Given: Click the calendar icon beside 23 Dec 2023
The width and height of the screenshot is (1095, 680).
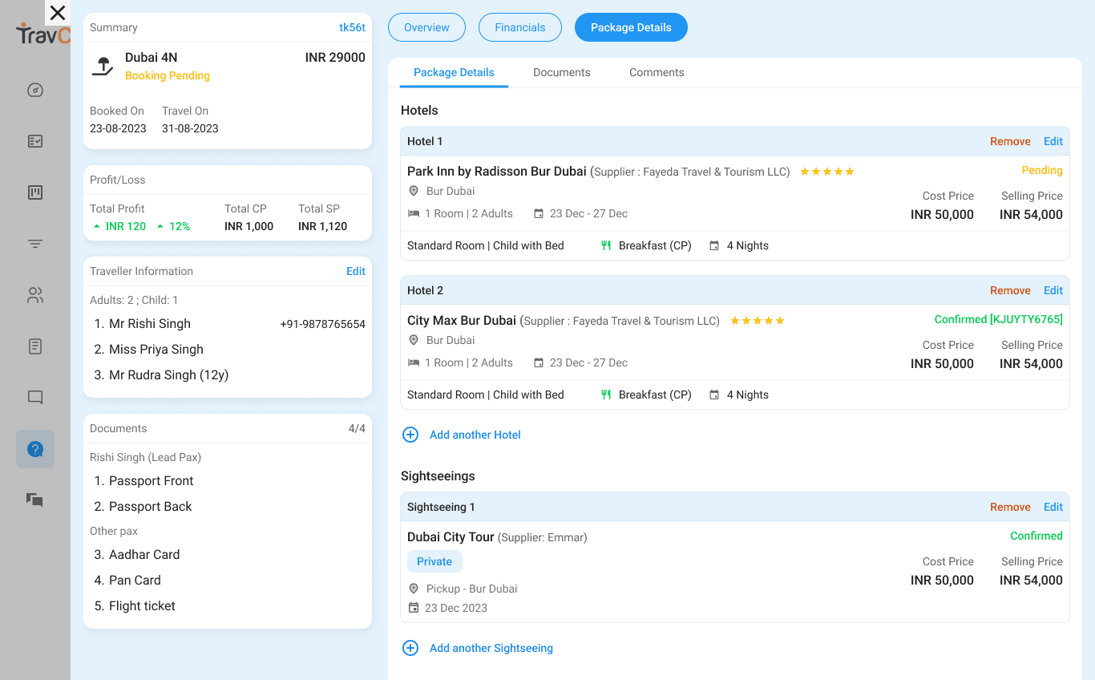Looking at the screenshot, I should (414, 608).
